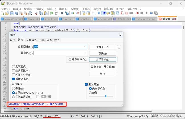Click the green Undo arrow icon
The image size is (185, 119).
[x=52, y=13]
